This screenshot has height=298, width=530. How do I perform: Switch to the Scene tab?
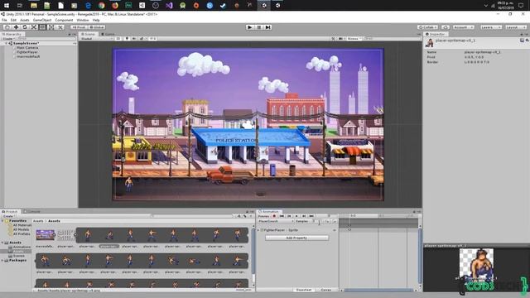89,34
